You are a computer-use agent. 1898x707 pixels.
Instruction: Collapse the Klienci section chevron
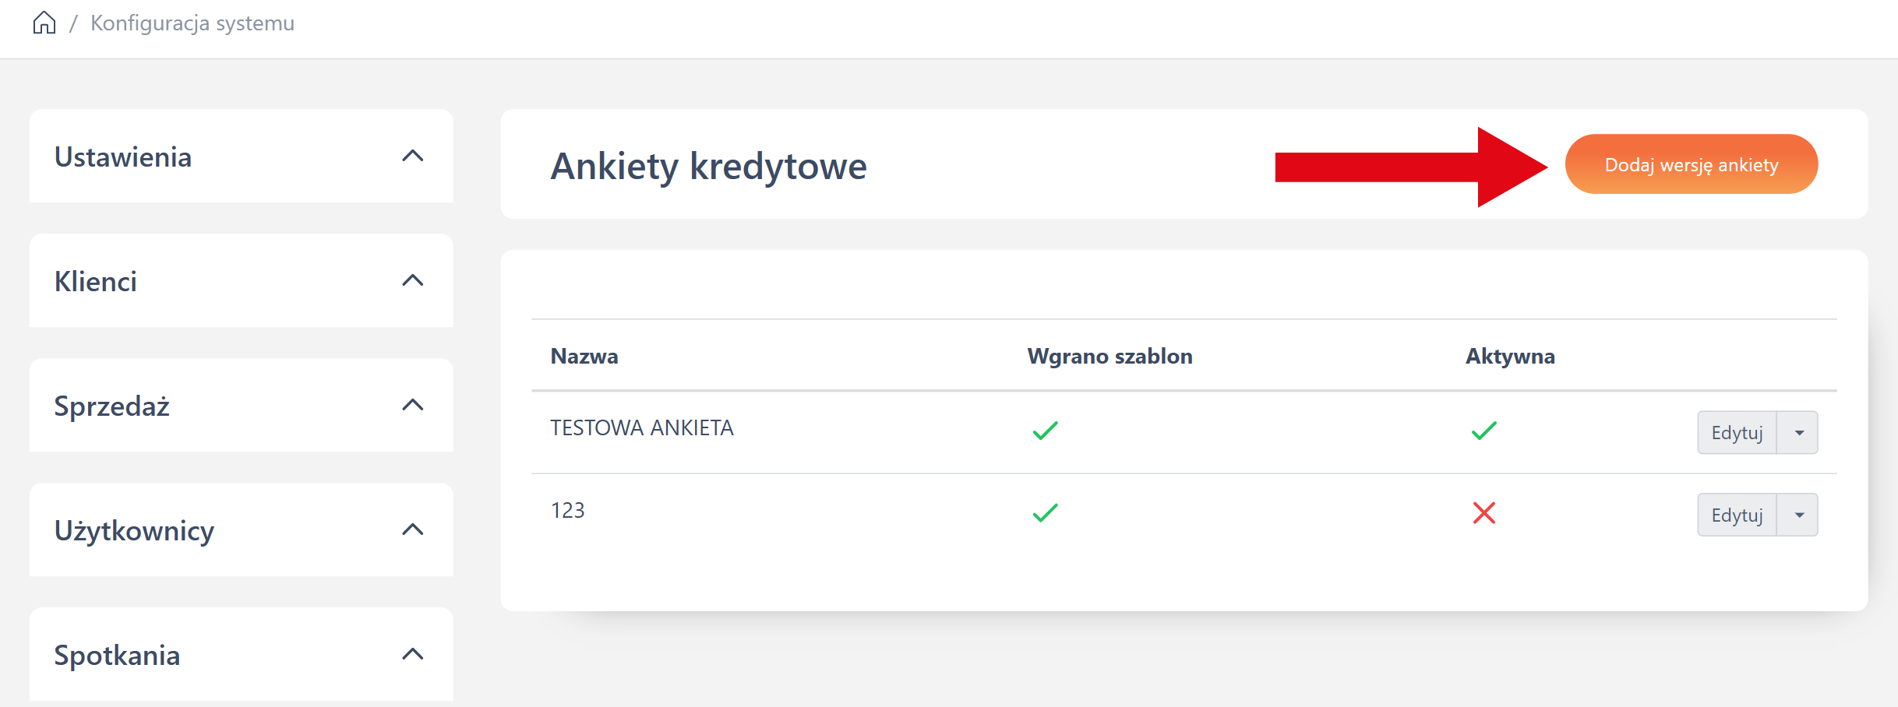412,281
